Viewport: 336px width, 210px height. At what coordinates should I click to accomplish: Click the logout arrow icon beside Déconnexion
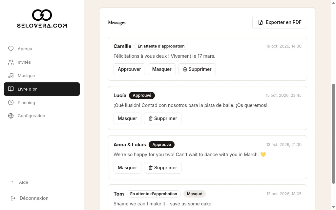click(13, 198)
